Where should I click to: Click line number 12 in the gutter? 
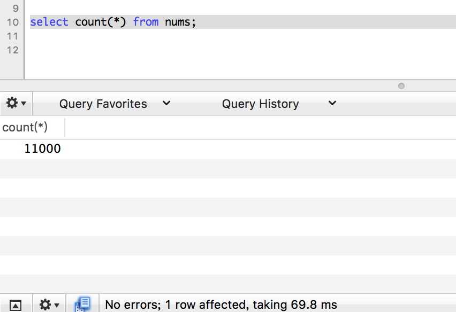click(12, 50)
